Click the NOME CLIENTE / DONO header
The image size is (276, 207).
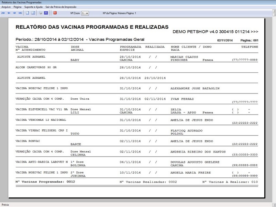[x=191, y=47]
